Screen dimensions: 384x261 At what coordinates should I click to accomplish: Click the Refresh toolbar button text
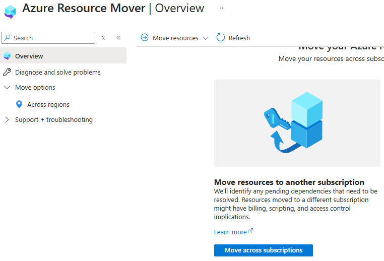coord(239,38)
